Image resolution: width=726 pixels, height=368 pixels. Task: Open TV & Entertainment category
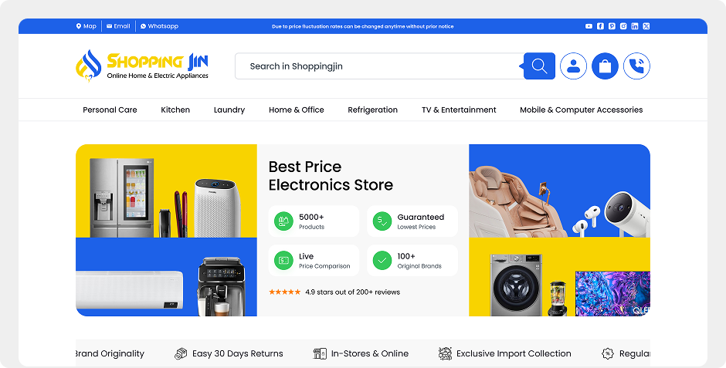(x=459, y=110)
